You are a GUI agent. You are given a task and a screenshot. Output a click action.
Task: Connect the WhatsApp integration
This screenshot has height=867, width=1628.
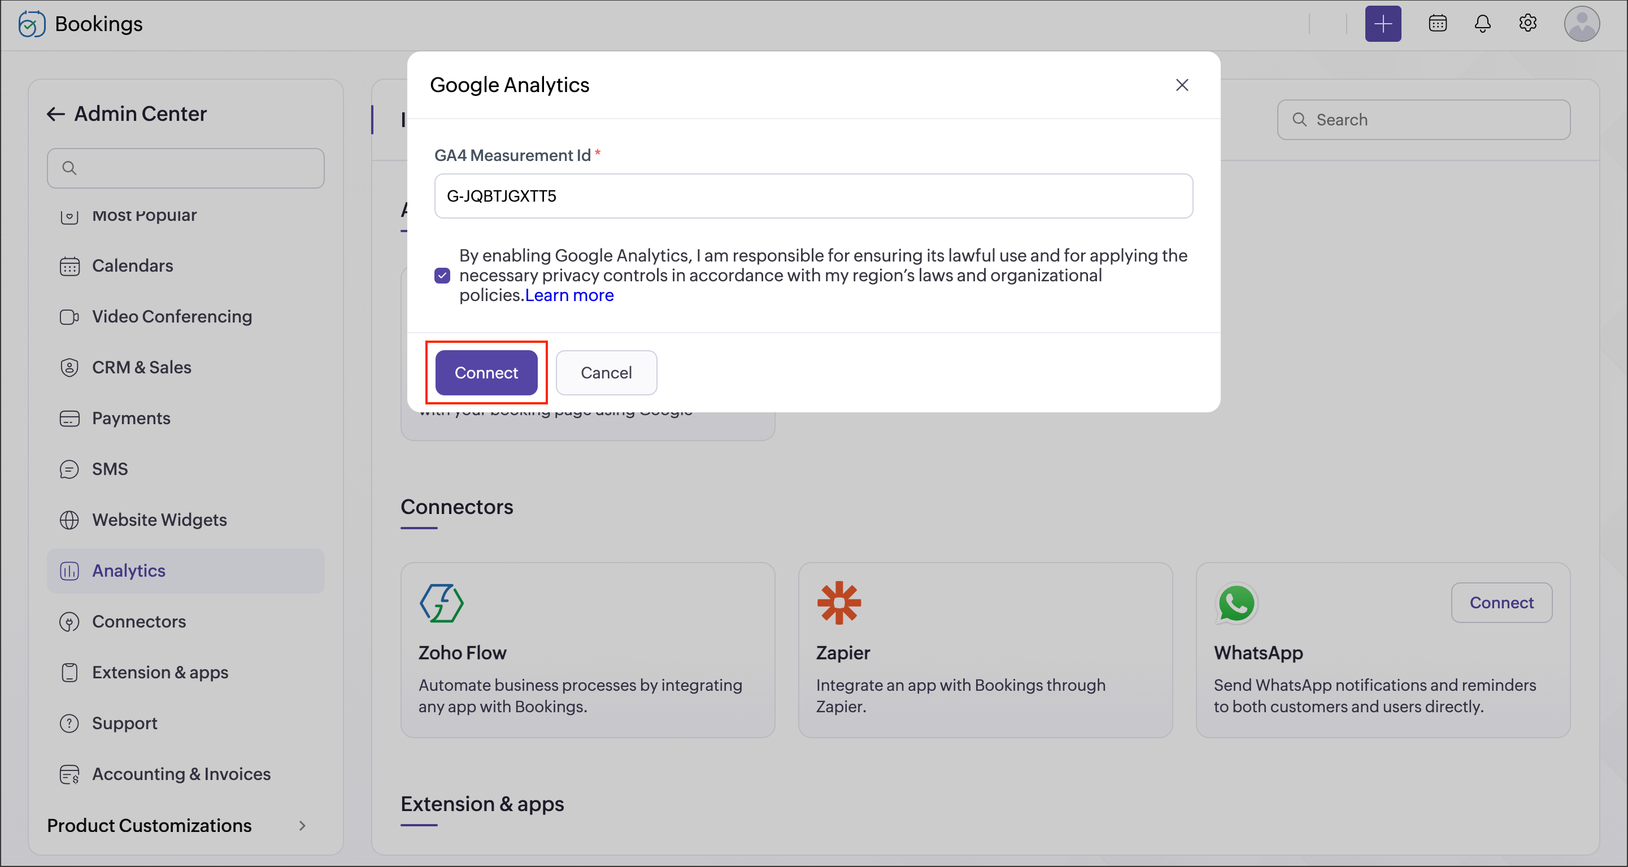1500,603
